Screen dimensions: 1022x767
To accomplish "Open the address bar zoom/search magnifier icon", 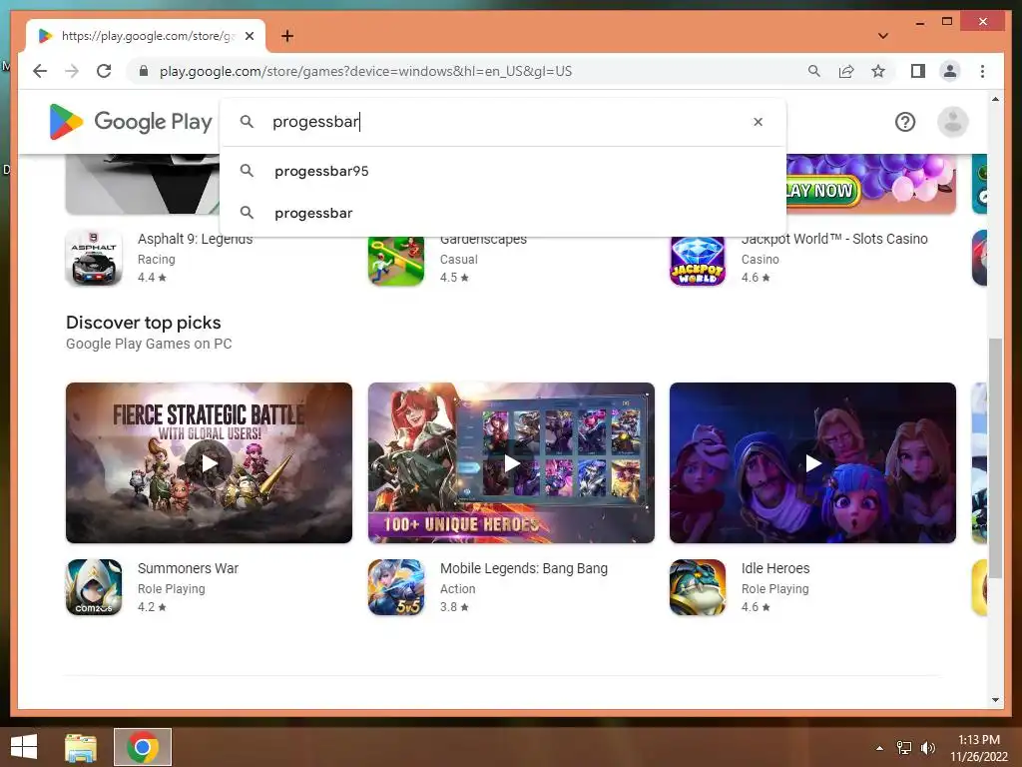I will (x=814, y=71).
